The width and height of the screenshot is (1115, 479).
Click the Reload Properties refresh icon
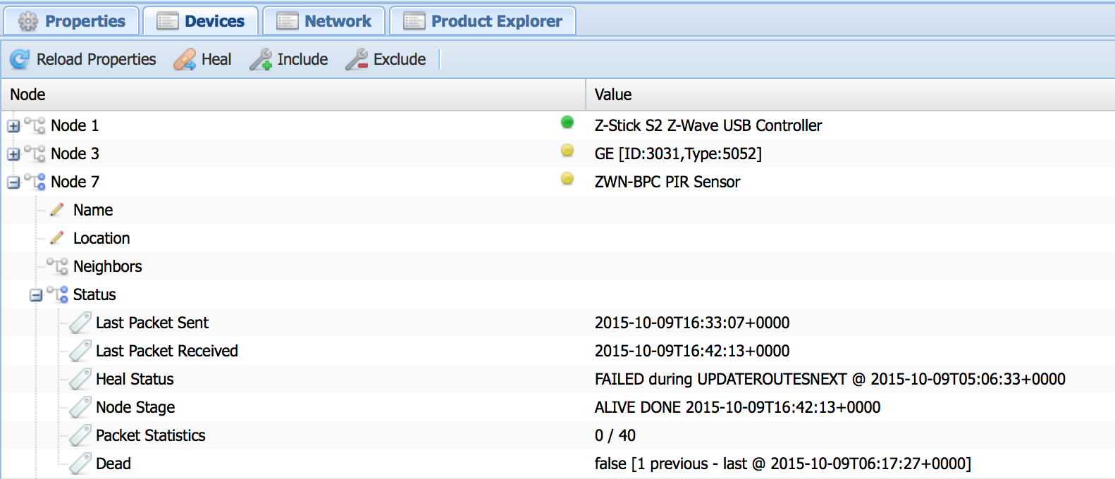[20, 60]
